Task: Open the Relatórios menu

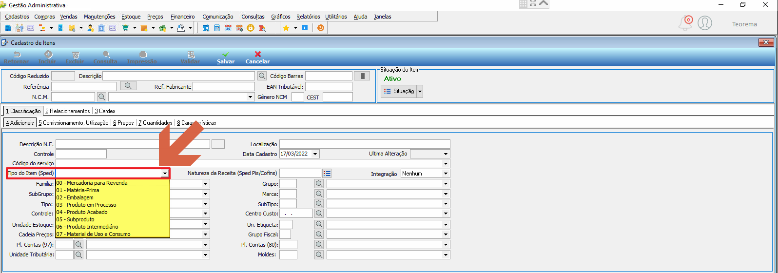Action: point(308,17)
